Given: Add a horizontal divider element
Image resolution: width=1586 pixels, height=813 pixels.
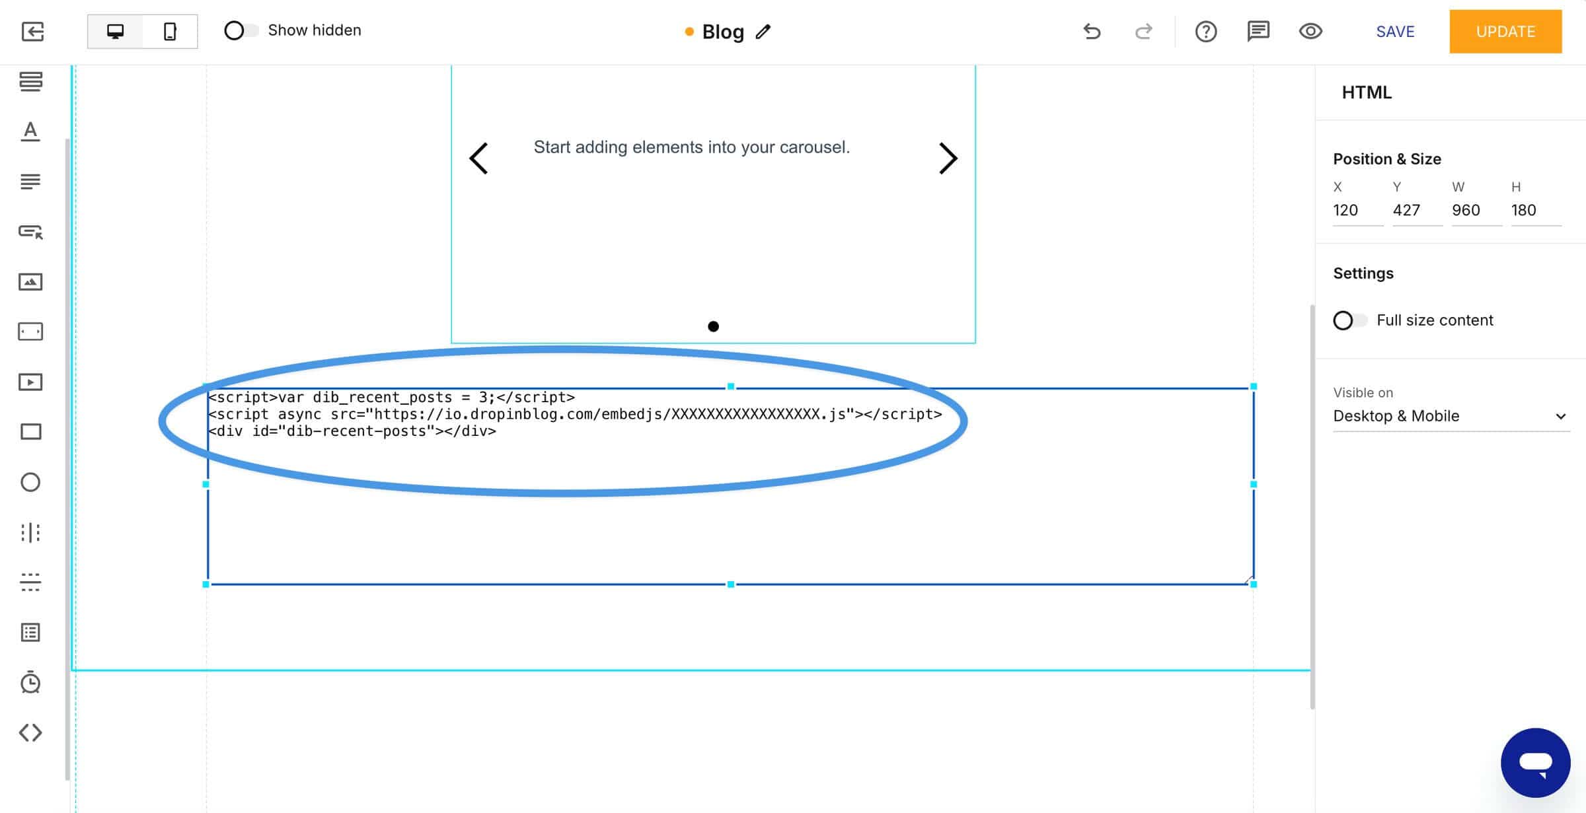Looking at the screenshot, I should click(x=30, y=582).
